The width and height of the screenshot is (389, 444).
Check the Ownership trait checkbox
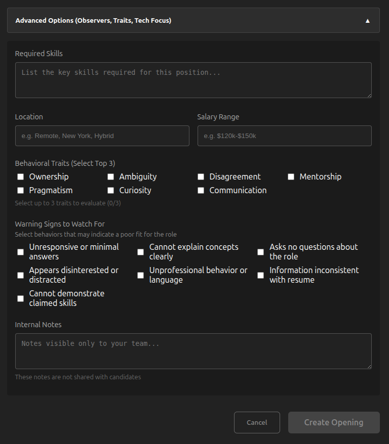[21, 177]
